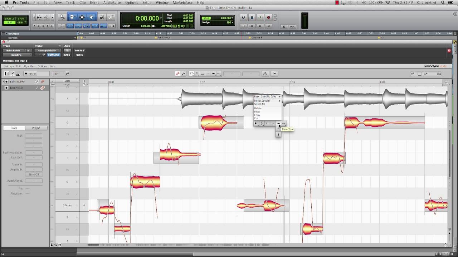This screenshot has height=257, width=458.
Task: Open the factory default preset dropdown
Action: click(x=48, y=50)
